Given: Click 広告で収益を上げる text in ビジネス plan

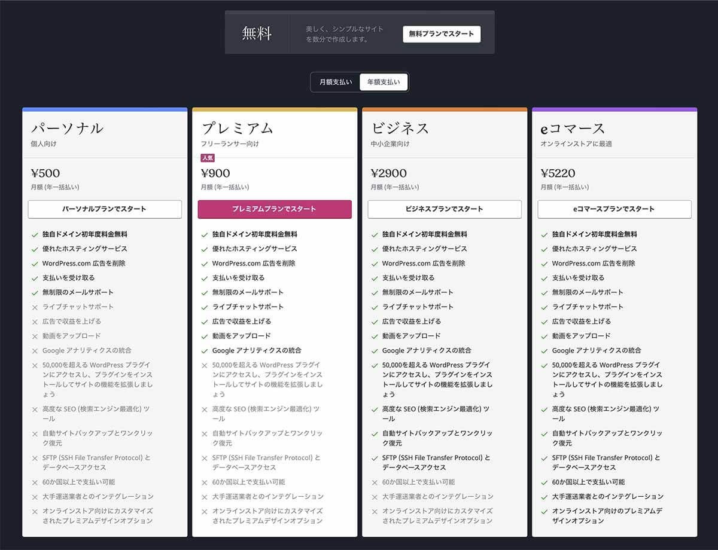Looking at the screenshot, I should click(x=412, y=322).
